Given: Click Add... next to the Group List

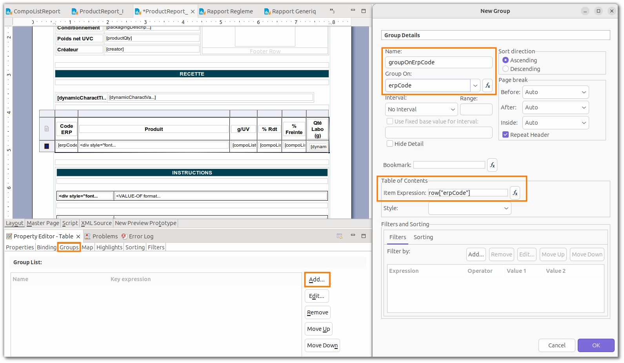Looking at the screenshot, I should tap(317, 280).
